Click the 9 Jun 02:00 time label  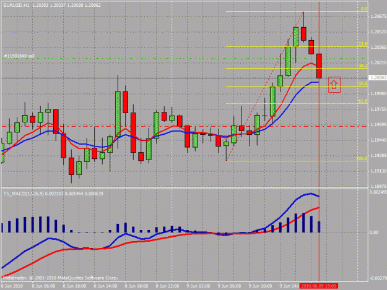pyautogui.click(x=198, y=286)
